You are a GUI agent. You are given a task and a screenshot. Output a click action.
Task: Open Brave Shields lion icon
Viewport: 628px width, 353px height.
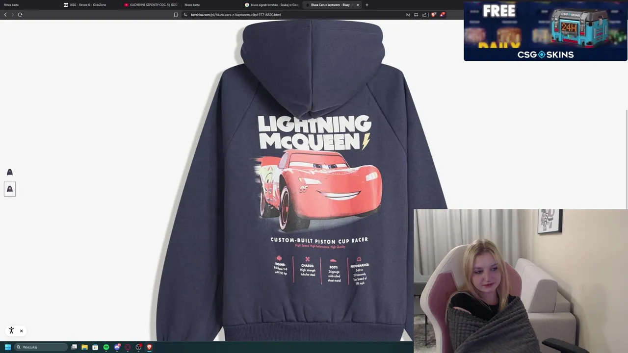pos(433,15)
